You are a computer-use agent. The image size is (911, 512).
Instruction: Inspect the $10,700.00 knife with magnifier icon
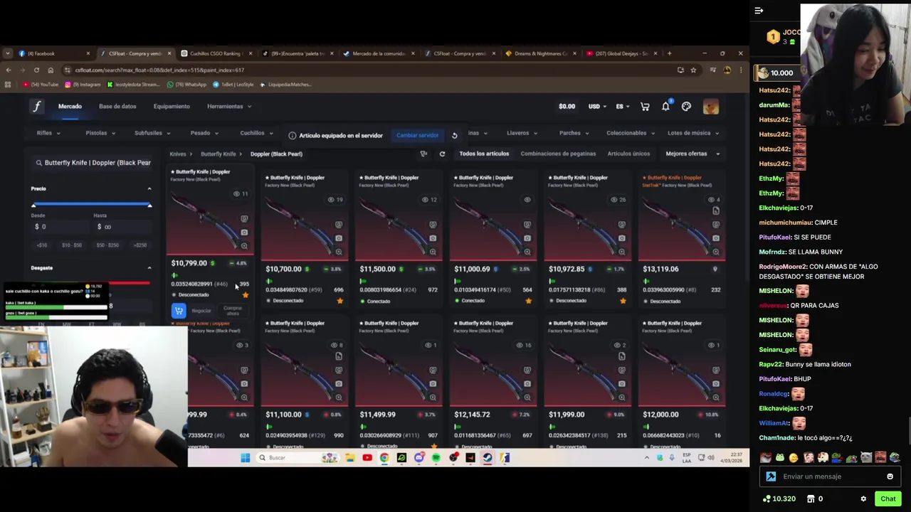pos(339,252)
